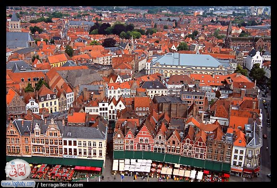Viewport: 277px width, 188px height.
Task: Click the dark spire on the right
Action: pos(228,35)
